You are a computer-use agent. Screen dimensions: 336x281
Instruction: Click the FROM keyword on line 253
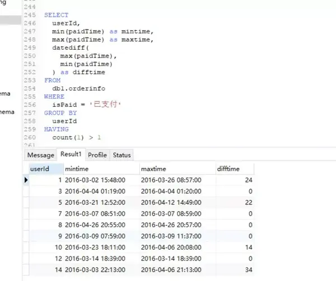pyautogui.click(x=52, y=80)
